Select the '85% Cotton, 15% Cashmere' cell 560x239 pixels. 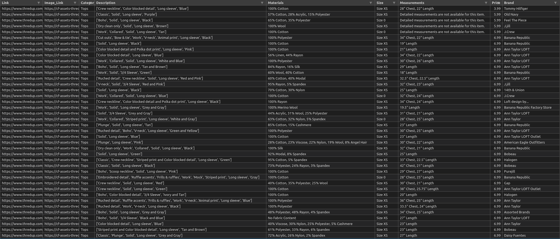pos(320,125)
